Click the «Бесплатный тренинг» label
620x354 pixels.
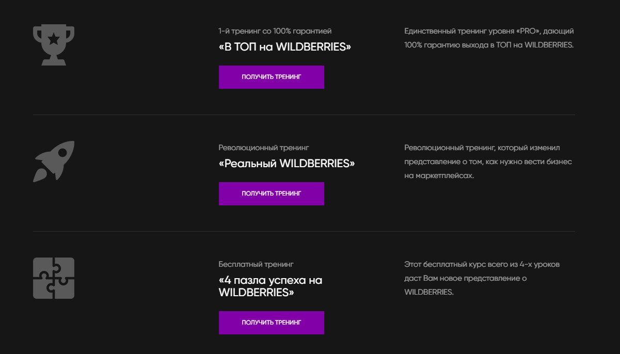256,264
